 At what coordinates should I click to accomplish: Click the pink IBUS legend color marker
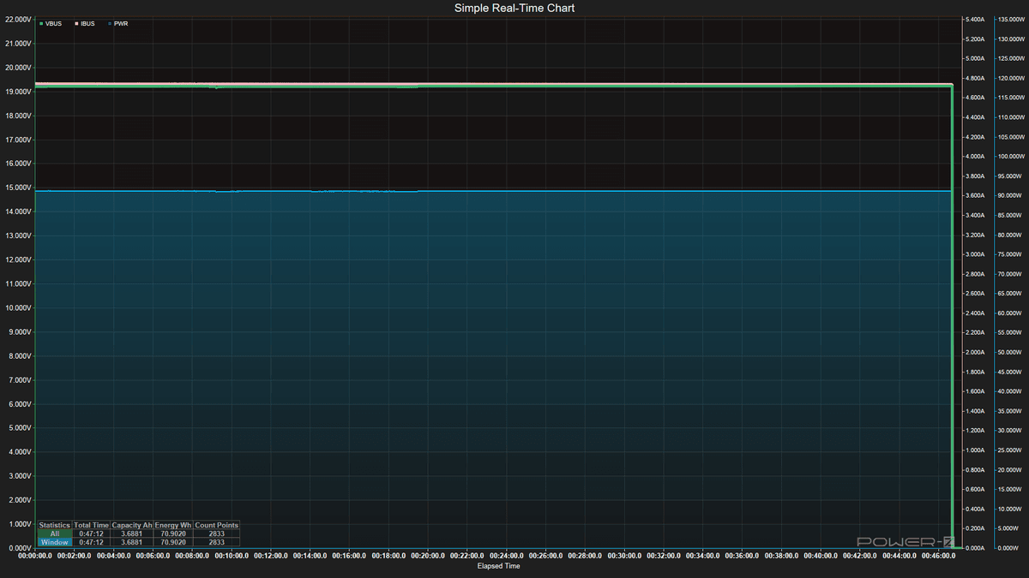pyautogui.click(x=76, y=24)
